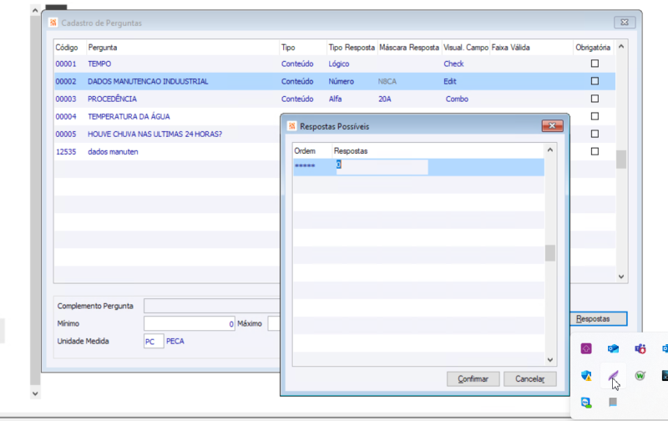The height and width of the screenshot is (421, 668).
Task: Tick Obrigatória checkbox for DADOS MANUTENCAO INDUUSTRIAL
Action: 595,81
